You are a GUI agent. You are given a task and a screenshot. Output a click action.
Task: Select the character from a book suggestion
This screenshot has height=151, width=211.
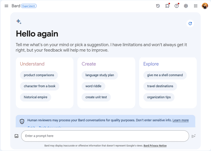(x=40, y=86)
